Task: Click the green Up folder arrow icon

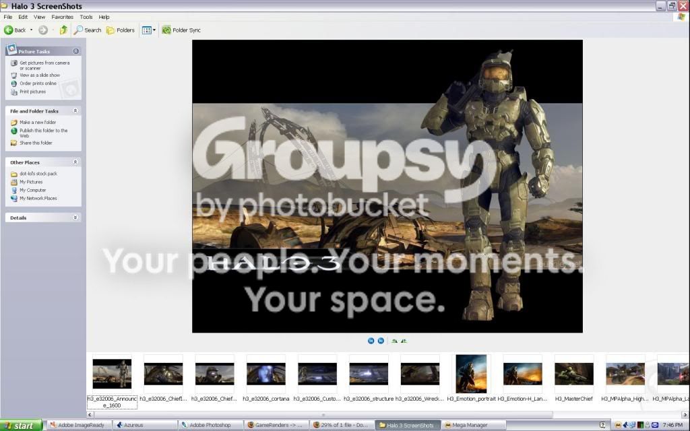Action: click(x=63, y=30)
